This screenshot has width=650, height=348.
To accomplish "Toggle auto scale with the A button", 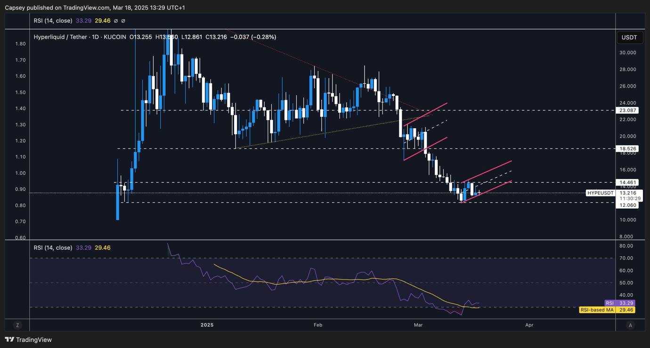I will [x=630, y=325].
